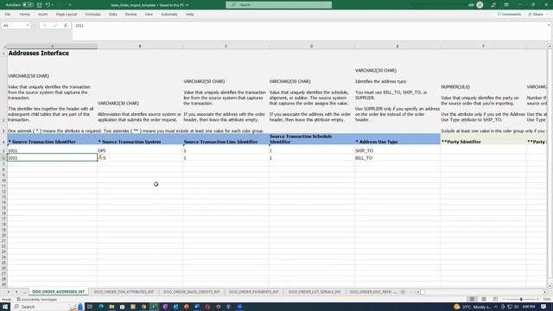Open the Undo history dropdown arrow
553x311 pixels.
tap(53, 5)
